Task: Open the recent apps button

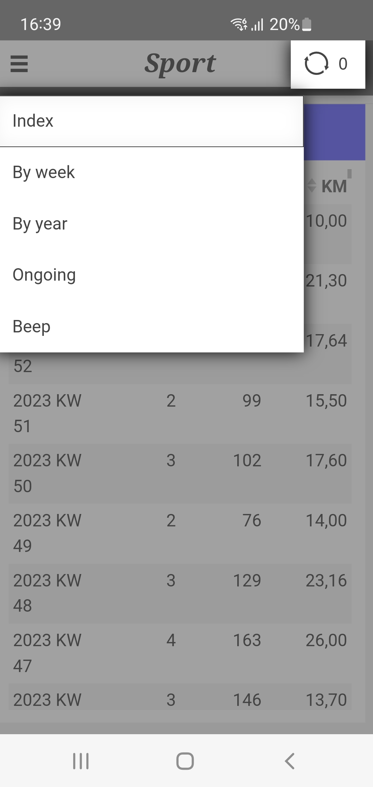Action: coord(81,761)
